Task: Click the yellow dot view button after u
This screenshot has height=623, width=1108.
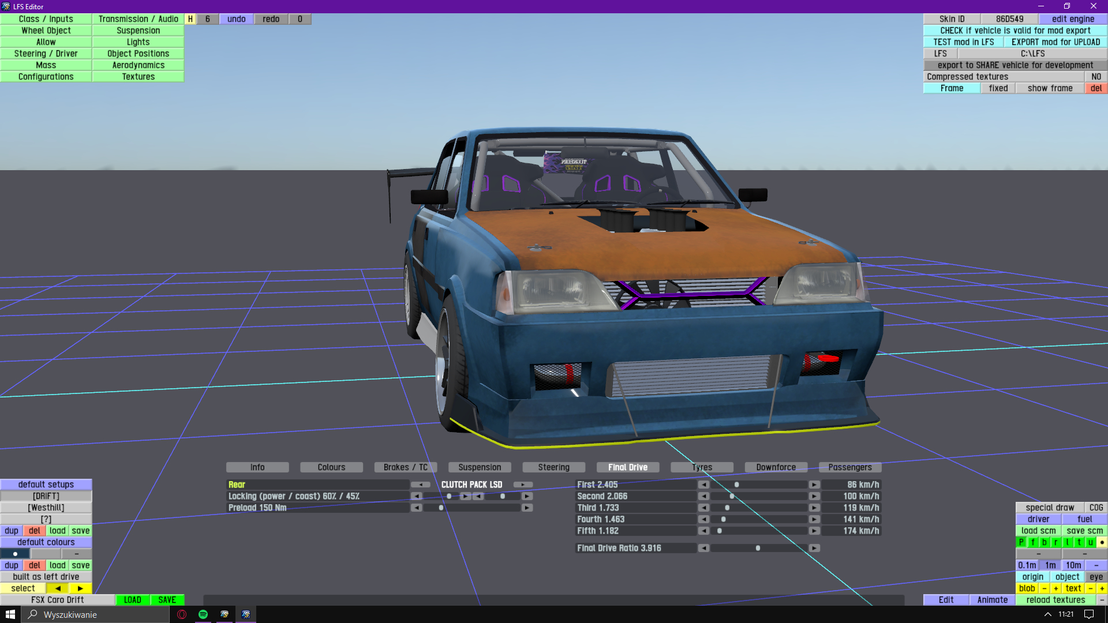Action: click(1102, 542)
